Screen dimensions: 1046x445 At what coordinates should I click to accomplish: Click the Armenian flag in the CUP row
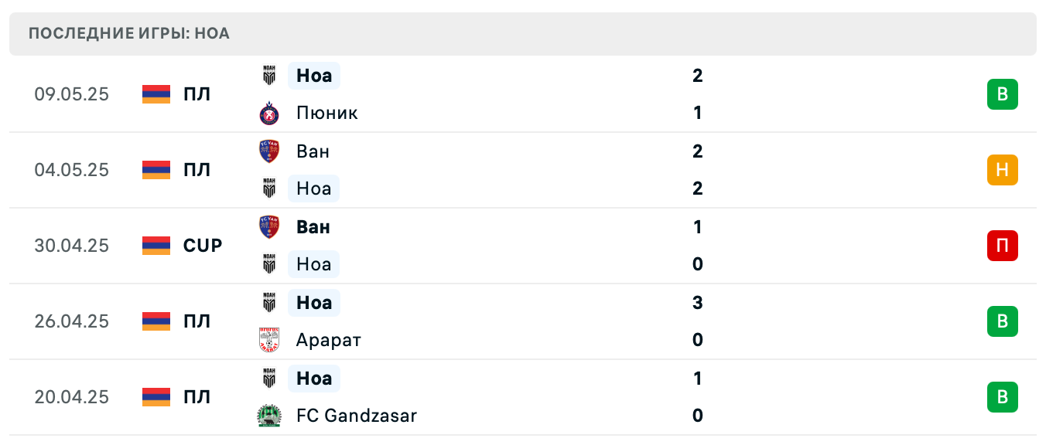pyautogui.click(x=156, y=246)
